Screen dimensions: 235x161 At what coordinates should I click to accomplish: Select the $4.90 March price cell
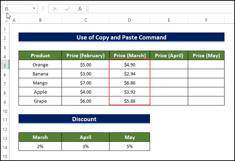130,65
